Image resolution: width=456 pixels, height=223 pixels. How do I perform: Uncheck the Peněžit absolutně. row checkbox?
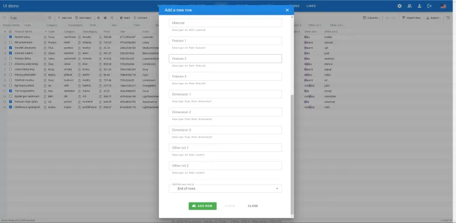10,48
